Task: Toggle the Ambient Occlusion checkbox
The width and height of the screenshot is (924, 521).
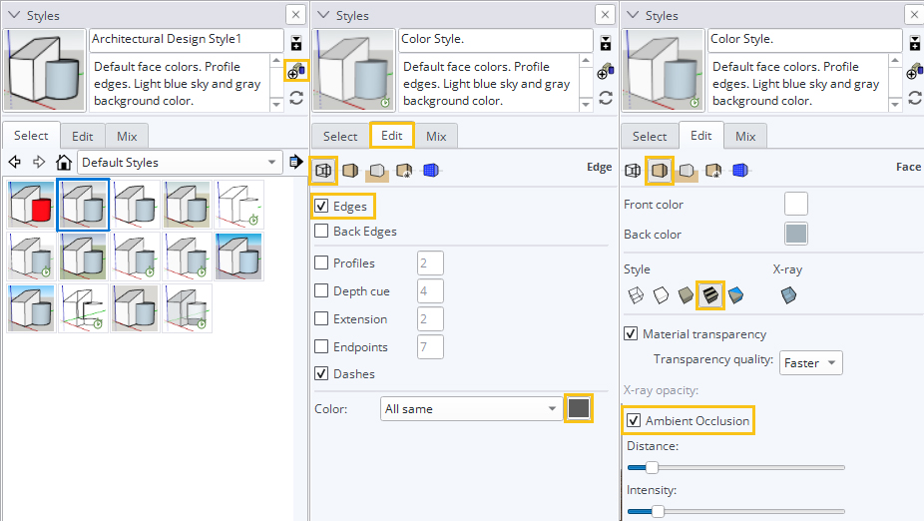Action: click(x=632, y=421)
